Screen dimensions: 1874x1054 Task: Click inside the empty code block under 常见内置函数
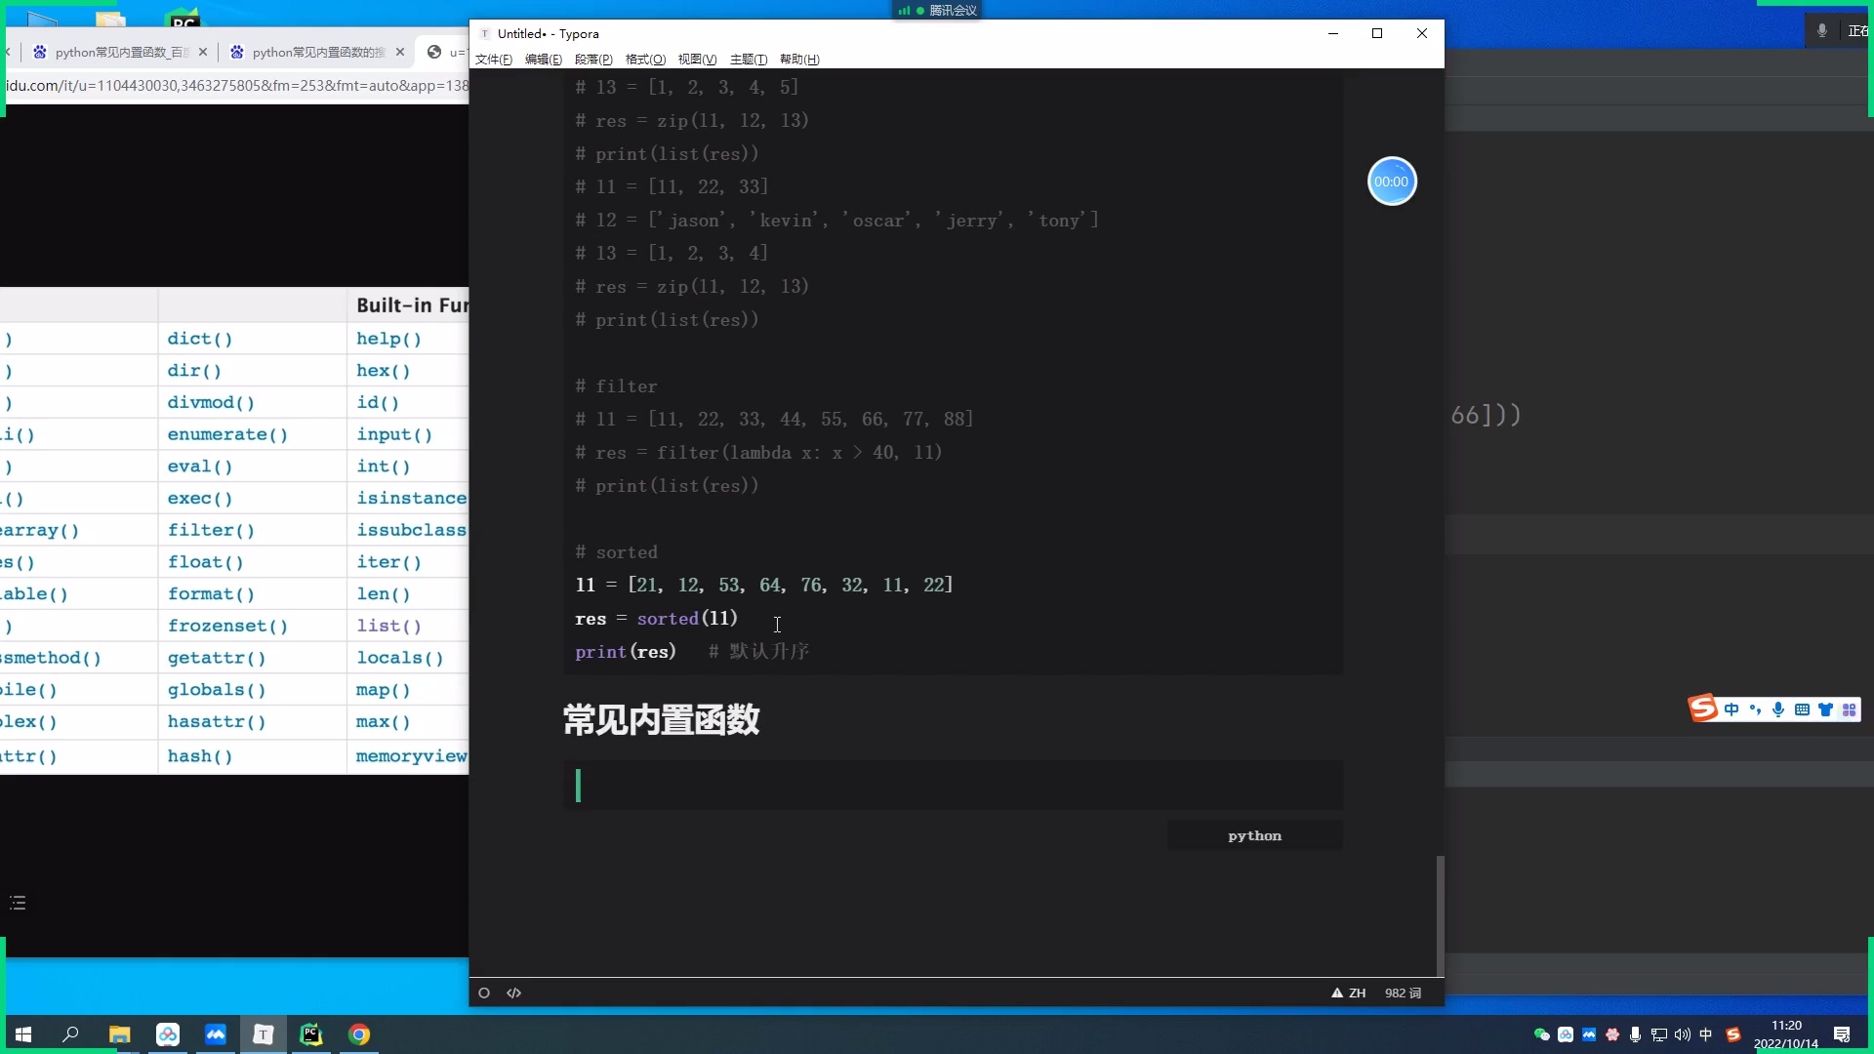[878, 786]
